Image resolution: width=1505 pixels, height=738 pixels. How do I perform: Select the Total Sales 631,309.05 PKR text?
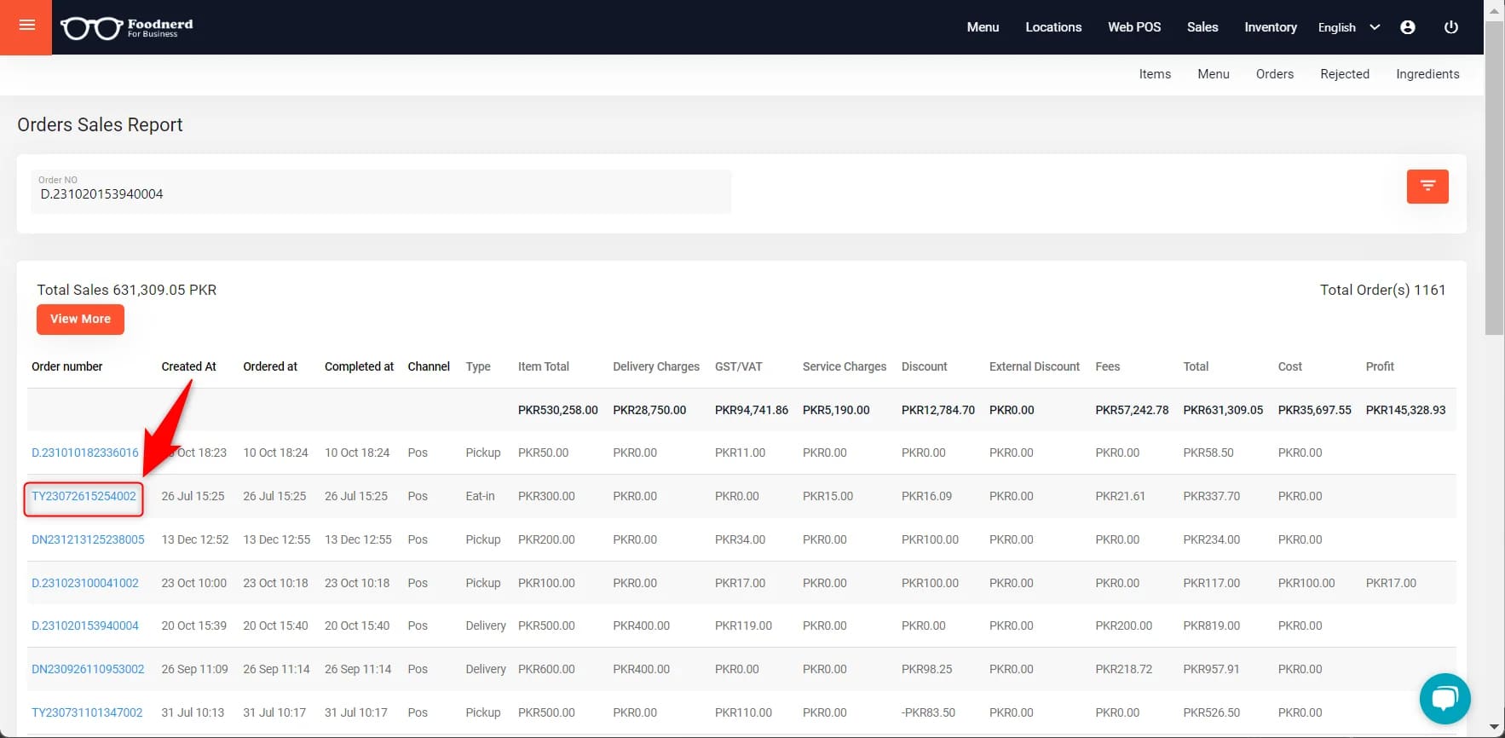click(x=127, y=290)
